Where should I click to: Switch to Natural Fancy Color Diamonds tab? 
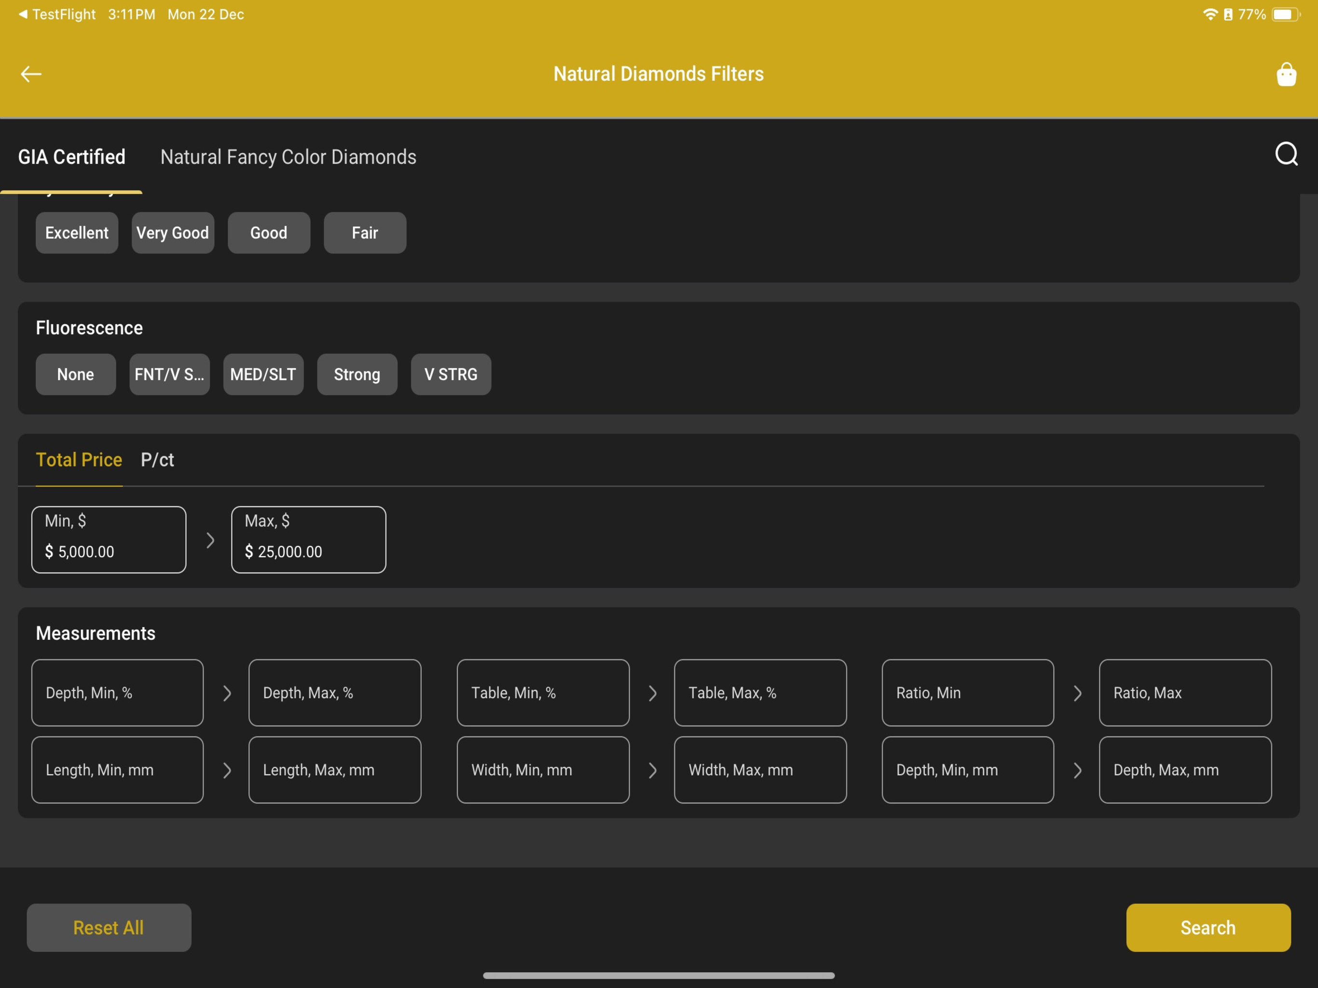click(288, 157)
